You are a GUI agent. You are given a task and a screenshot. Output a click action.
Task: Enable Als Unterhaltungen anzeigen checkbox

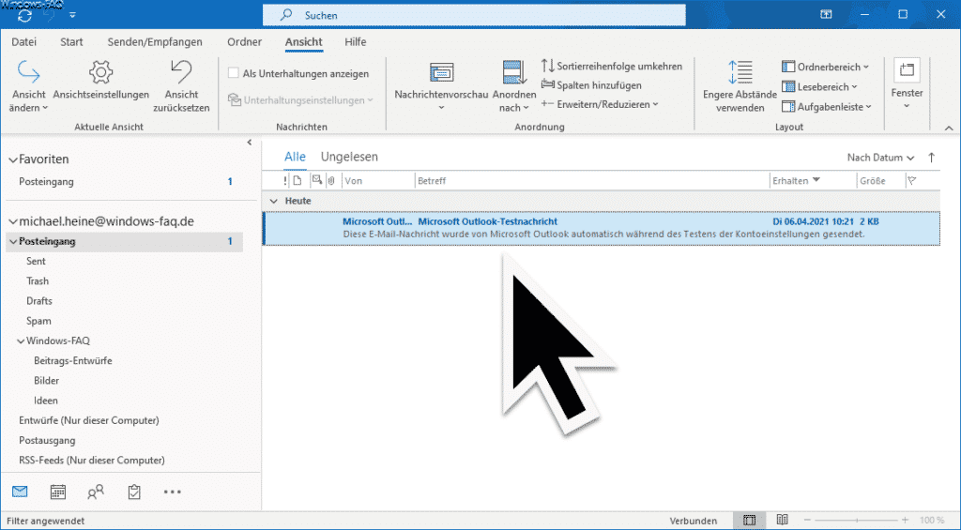pyautogui.click(x=233, y=73)
